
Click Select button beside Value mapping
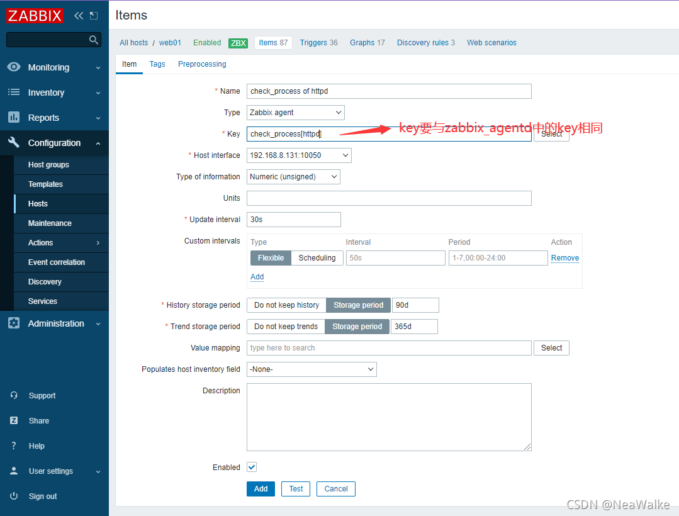551,348
